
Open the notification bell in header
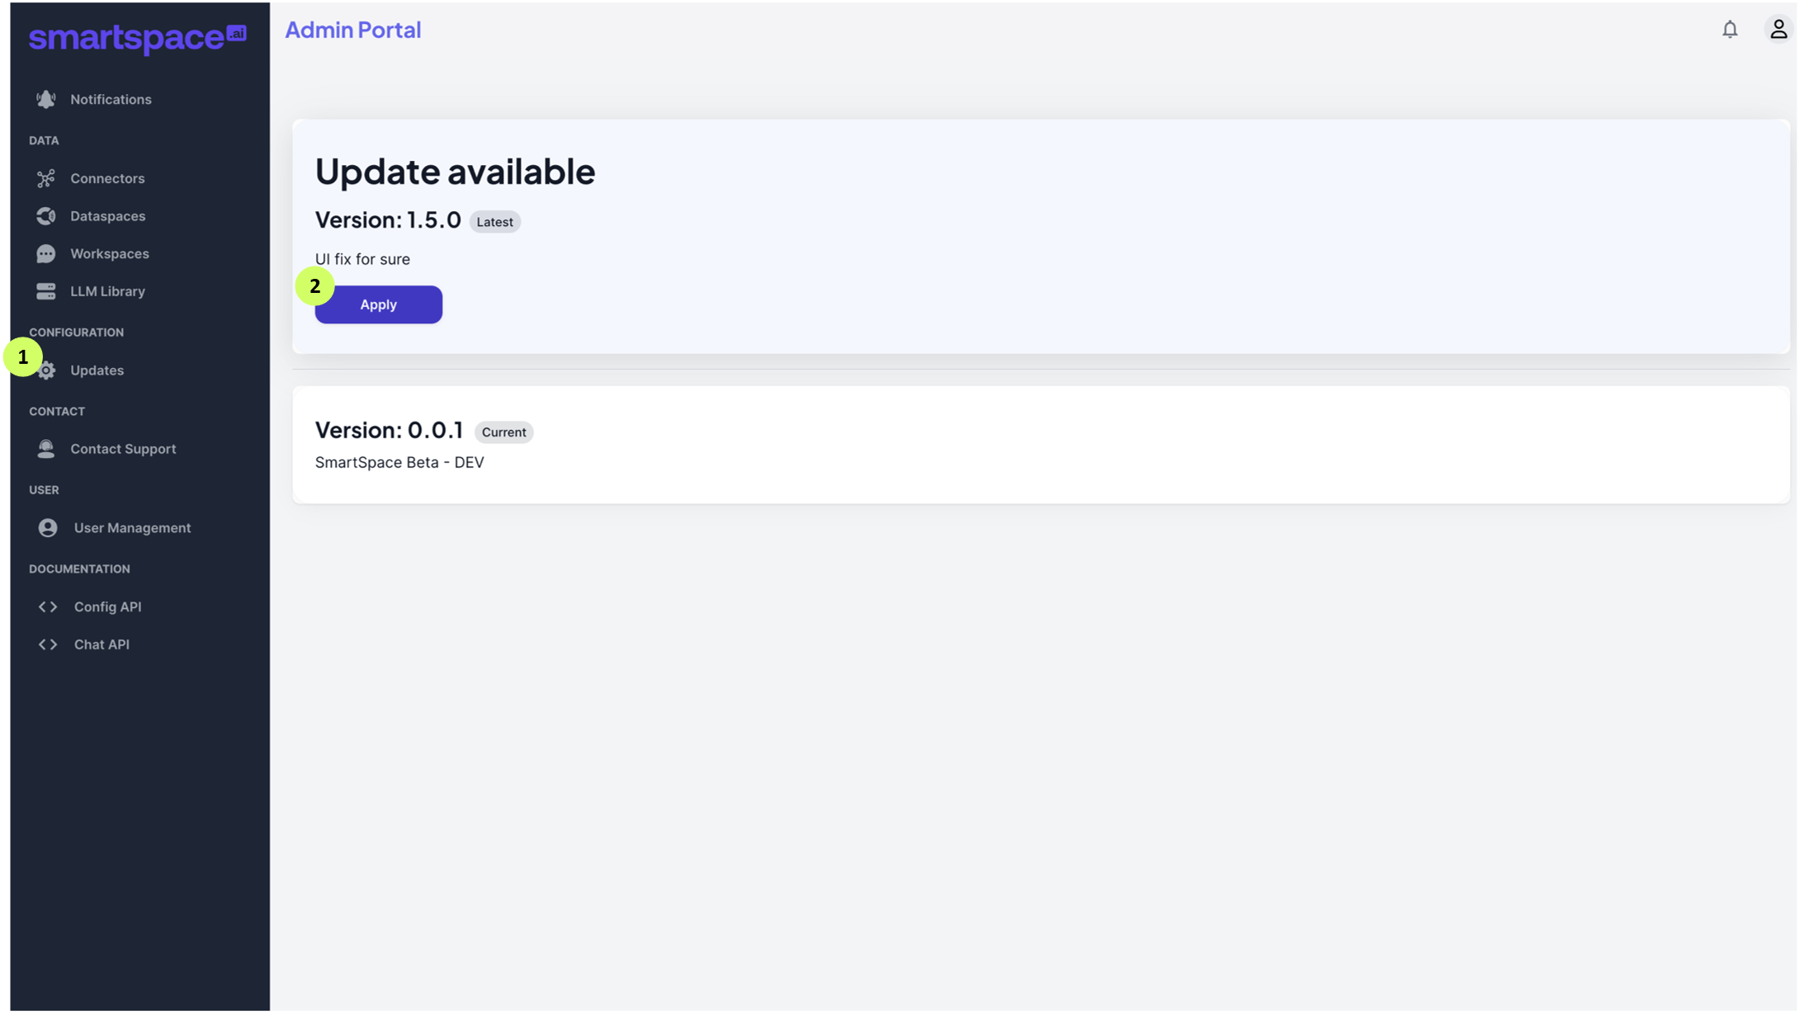pyautogui.click(x=1730, y=30)
